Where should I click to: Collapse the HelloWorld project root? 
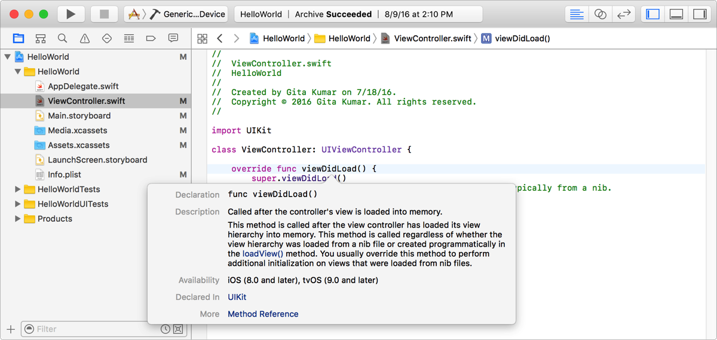pos(8,57)
